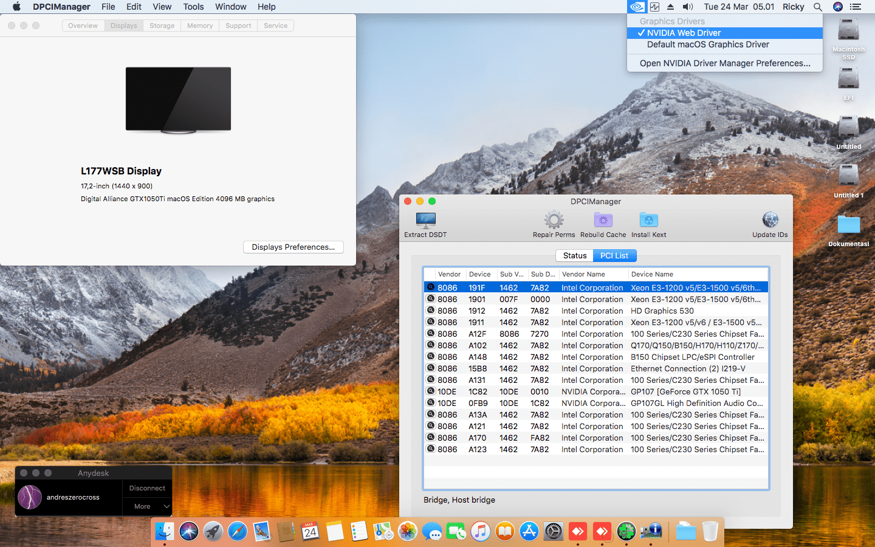
Task: Switch to the Status segment in DPCIManager
Action: click(x=575, y=256)
